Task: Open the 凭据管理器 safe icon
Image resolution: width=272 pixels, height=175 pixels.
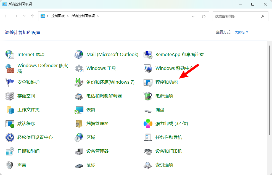Action: click(79, 123)
